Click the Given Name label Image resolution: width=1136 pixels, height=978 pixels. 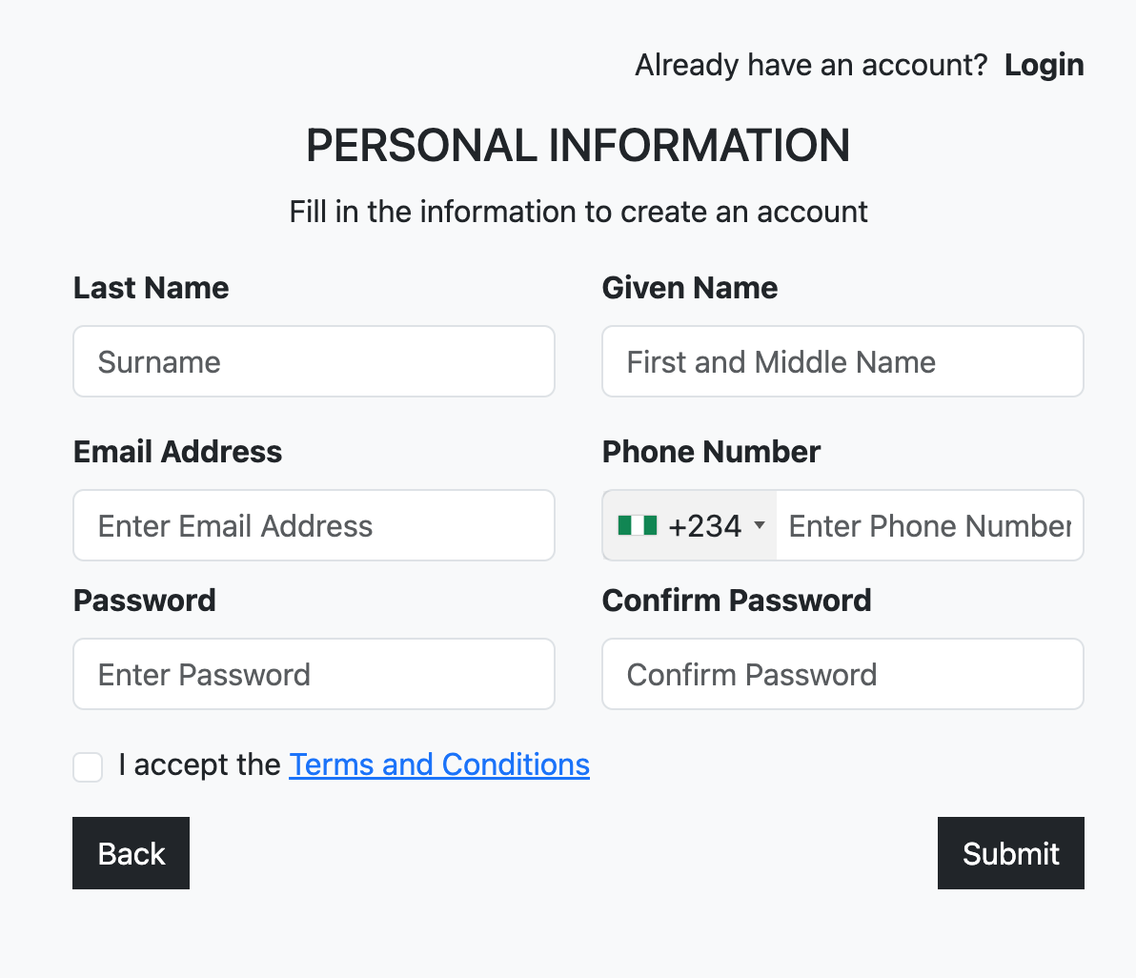tap(689, 288)
